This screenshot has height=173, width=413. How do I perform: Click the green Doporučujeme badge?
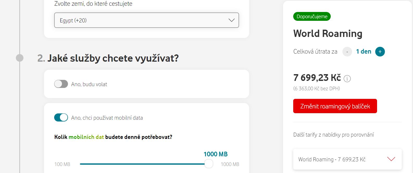(312, 17)
